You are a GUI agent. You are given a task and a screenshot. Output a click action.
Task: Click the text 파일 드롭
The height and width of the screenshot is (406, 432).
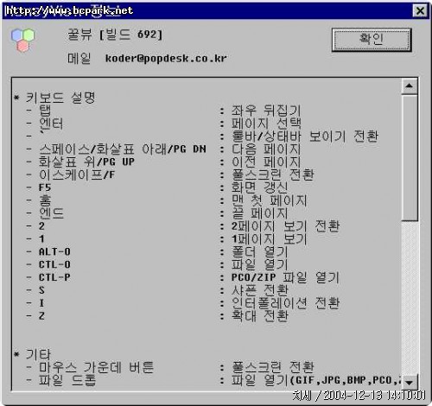(67, 380)
